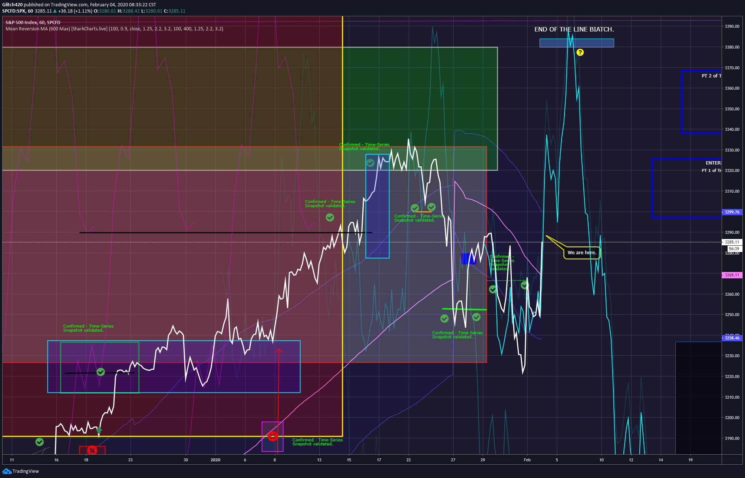Click the blue 3299.76 price tag
The image size is (745, 478).
732,212
